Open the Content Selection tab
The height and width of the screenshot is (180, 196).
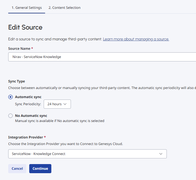64,8
